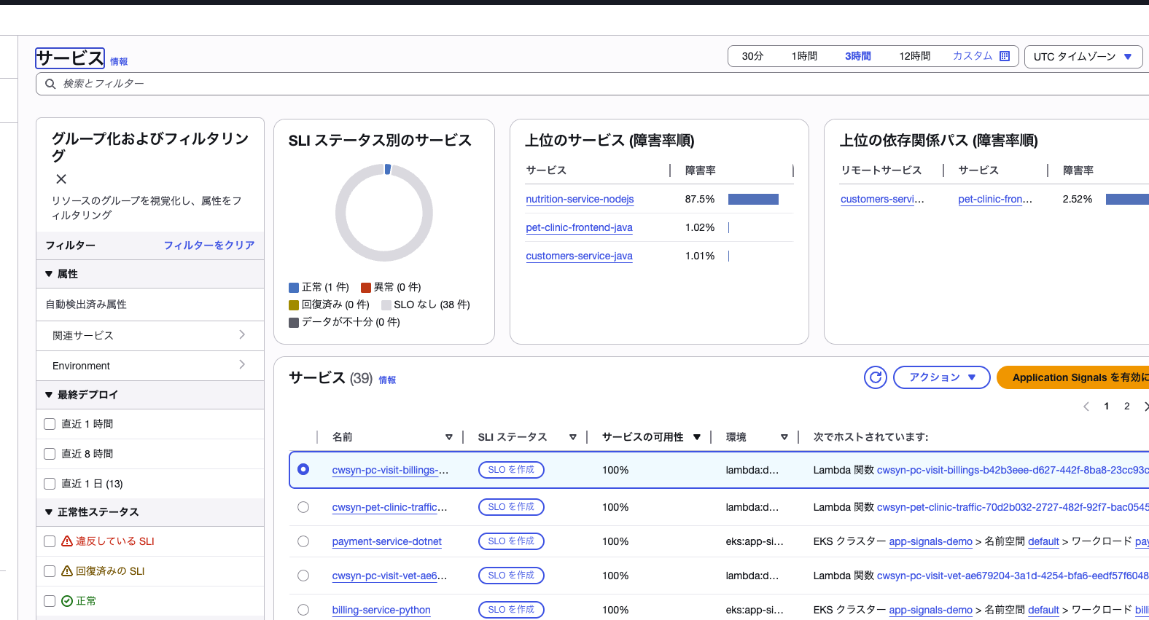Screen dimensions: 1149x620
Task: Go to previous page arrow in pagination
Action: [x=1086, y=407]
